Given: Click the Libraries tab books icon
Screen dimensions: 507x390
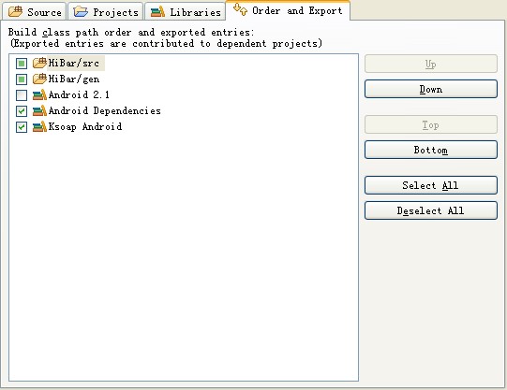Looking at the screenshot, I should pyautogui.click(x=157, y=11).
